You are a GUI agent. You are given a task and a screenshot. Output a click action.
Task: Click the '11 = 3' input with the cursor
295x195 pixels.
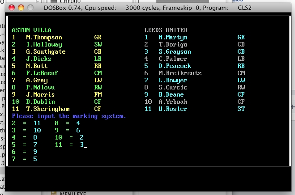[71, 144]
